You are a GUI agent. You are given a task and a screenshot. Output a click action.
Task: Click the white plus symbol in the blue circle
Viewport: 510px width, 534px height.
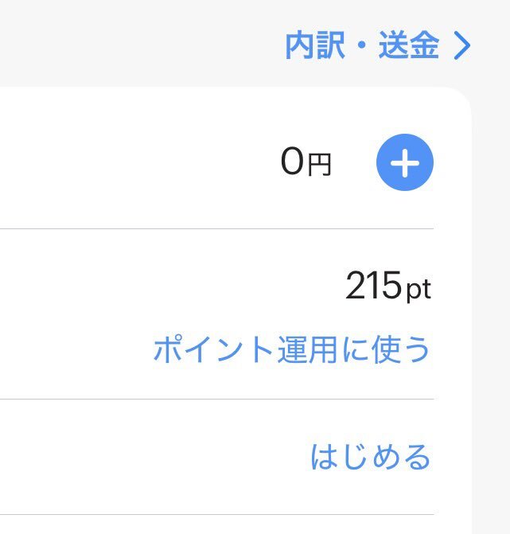(x=405, y=163)
